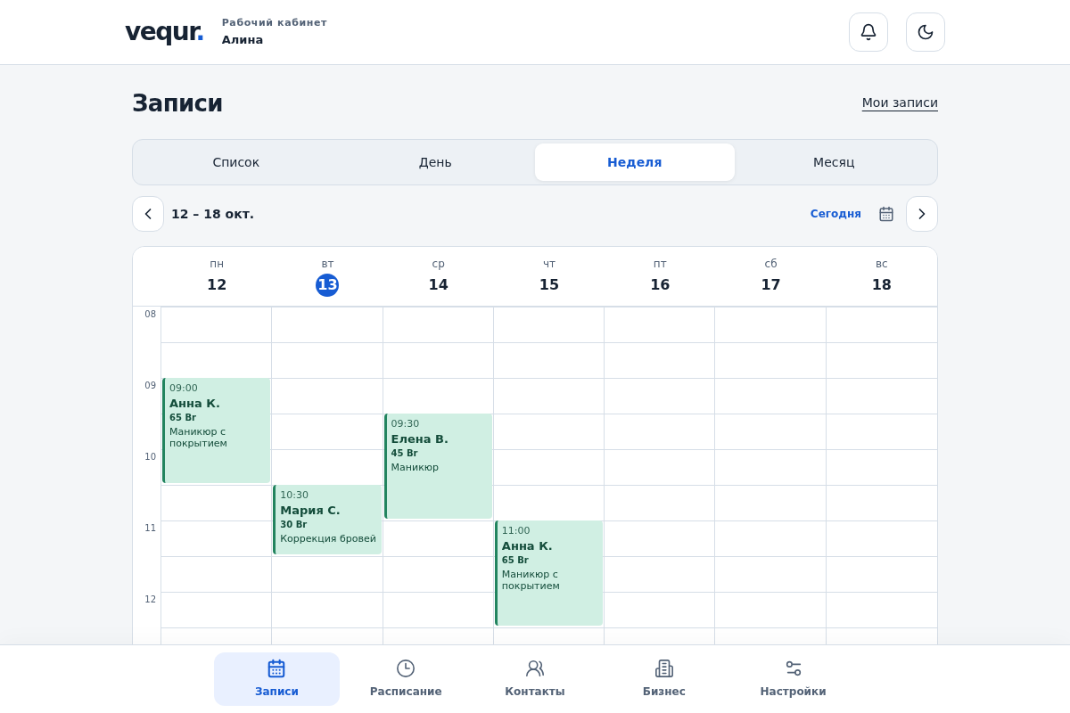Open the notifications bell
The height and width of the screenshot is (713, 1070).
point(868,32)
